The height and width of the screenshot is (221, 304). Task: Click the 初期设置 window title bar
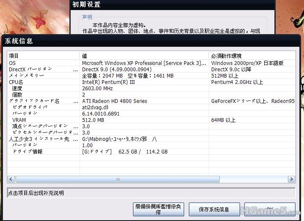[173, 5]
